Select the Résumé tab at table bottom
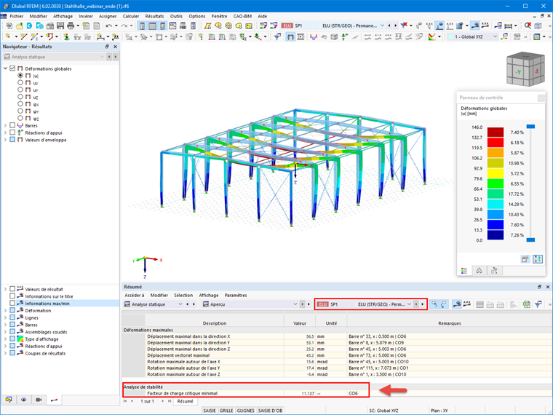The width and height of the screenshot is (553, 415). click(185, 401)
